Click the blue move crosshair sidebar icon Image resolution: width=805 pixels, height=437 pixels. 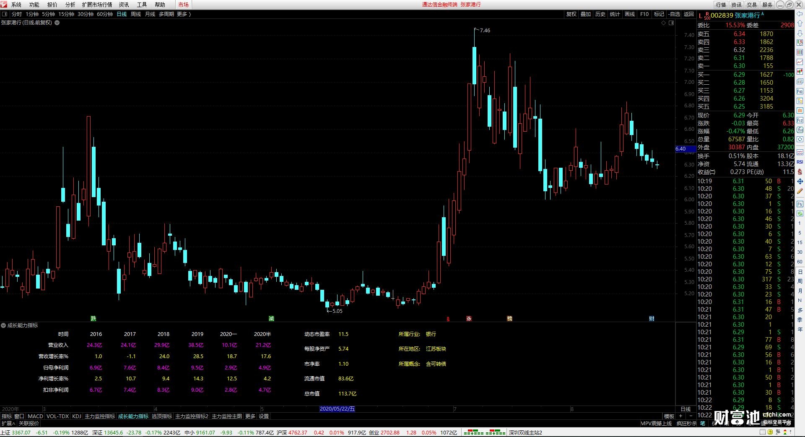800,182
